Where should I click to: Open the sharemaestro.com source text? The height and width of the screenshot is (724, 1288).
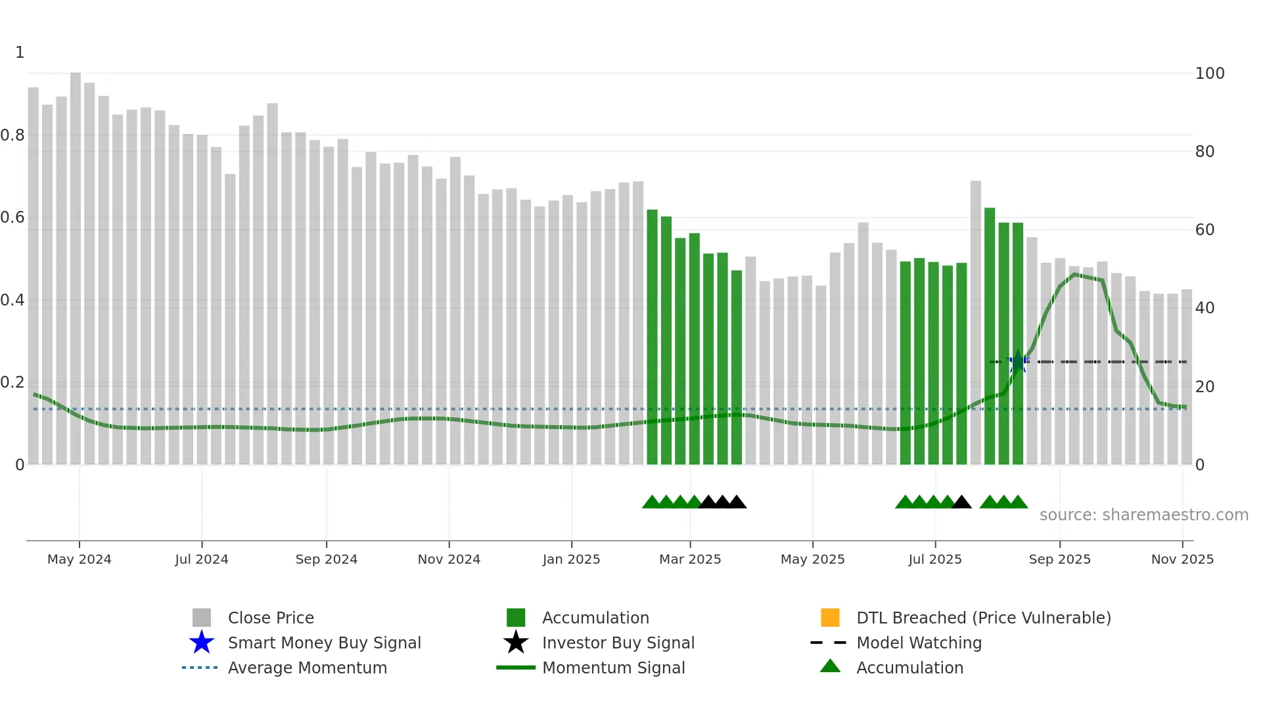point(1143,515)
